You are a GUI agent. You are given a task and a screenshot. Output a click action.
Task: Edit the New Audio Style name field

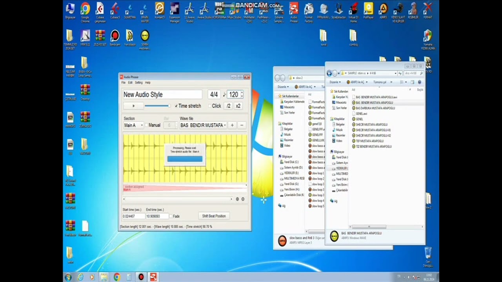click(x=162, y=94)
